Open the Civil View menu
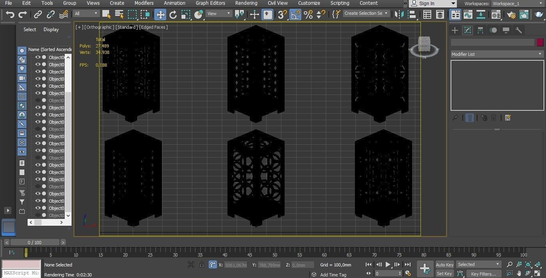The height and width of the screenshot is (278, 546). pos(277,3)
